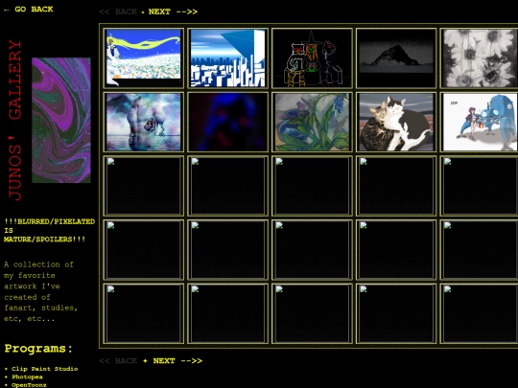
Task: Open the black and white daisies artwork
Action: coord(480,58)
